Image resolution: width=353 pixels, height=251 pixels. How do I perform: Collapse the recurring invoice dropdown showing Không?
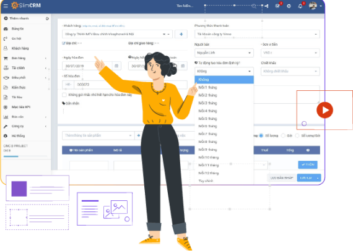point(224,71)
